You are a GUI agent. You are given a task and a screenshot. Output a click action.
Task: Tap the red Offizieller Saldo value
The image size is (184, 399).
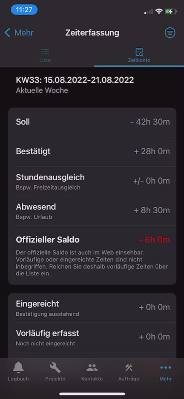[155, 240]
